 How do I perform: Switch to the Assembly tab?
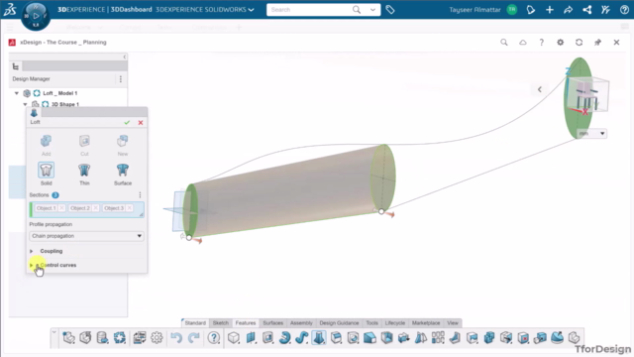[301, 323]
